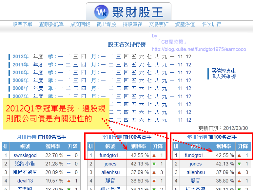This screenshot has height=190, width=253.
Task: Click 升降 header in 季排行榜 table
Action: click(158, 147)
